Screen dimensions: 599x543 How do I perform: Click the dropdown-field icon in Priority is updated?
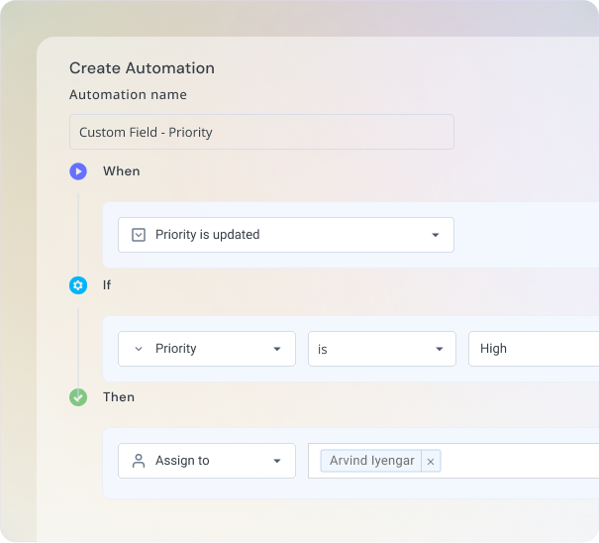click(x=139, y=235)
